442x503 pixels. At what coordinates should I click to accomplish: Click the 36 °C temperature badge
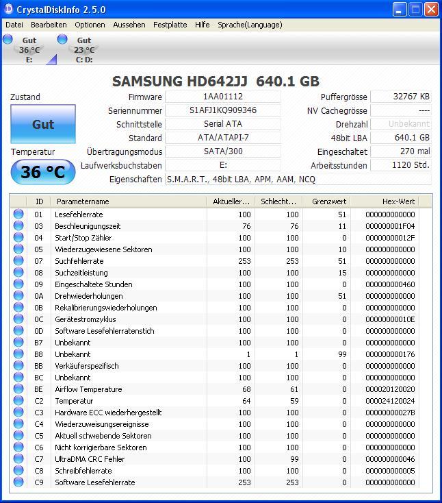pos(43,172)
